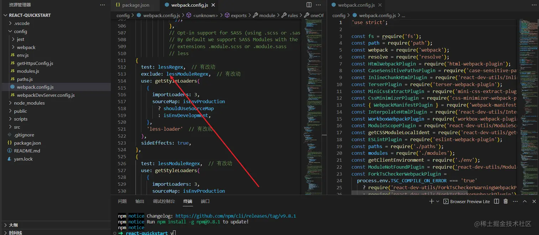Click the .gitignore file icon
Viewport: 539px width, 235px height.
tap(10, 135)
